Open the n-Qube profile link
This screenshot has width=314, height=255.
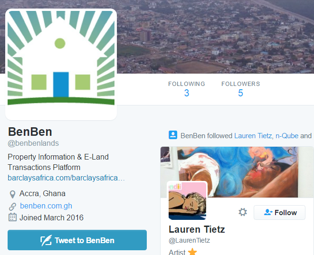287,136
